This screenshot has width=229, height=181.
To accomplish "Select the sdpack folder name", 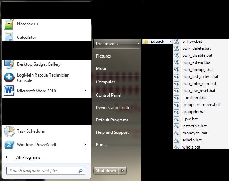I will click(x=158, y=41).
